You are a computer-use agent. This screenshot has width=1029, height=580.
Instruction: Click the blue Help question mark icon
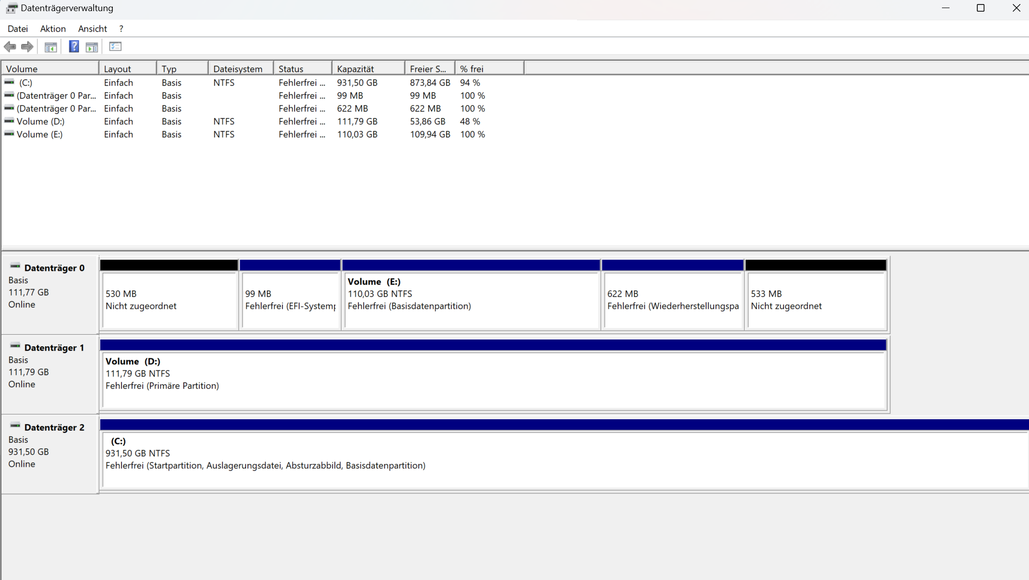point(74,47)
